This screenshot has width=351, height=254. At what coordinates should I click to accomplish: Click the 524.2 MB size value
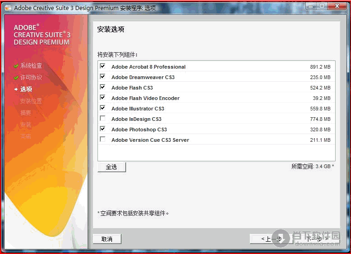[x=320, y=88]
